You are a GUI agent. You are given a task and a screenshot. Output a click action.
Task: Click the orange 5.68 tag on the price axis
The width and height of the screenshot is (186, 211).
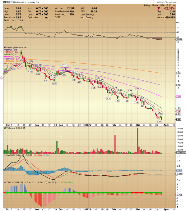point(178,73)
